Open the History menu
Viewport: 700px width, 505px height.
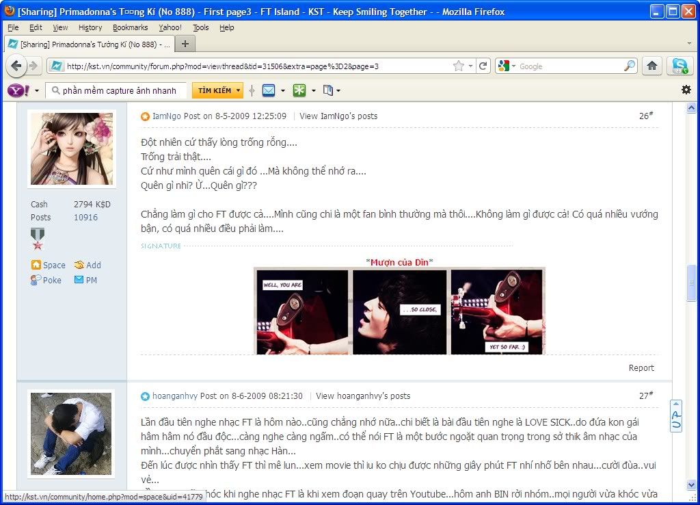(90, 27)
